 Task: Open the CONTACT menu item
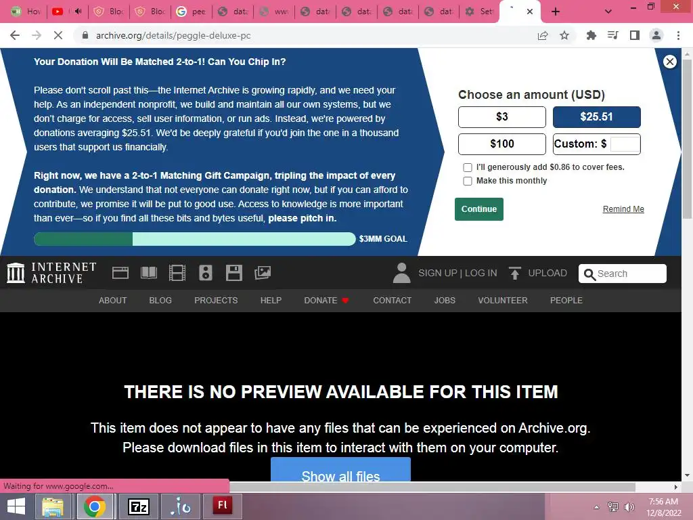(x=392, y=300)
